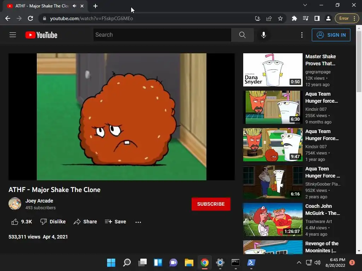Click the SIGN IN button
Viewport: 362px width, 271px height.
pos(331,35)
